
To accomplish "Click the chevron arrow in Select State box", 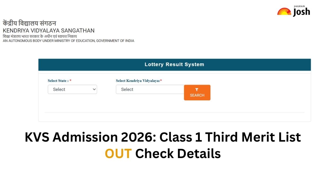I will [94, 90].
